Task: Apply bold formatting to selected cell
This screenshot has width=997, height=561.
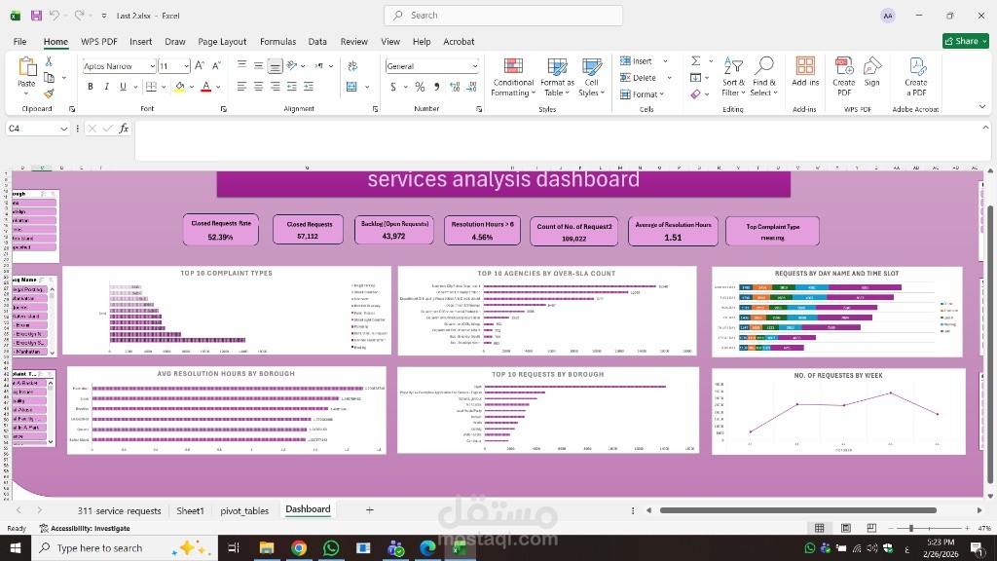Action: (x=89, y=87)
